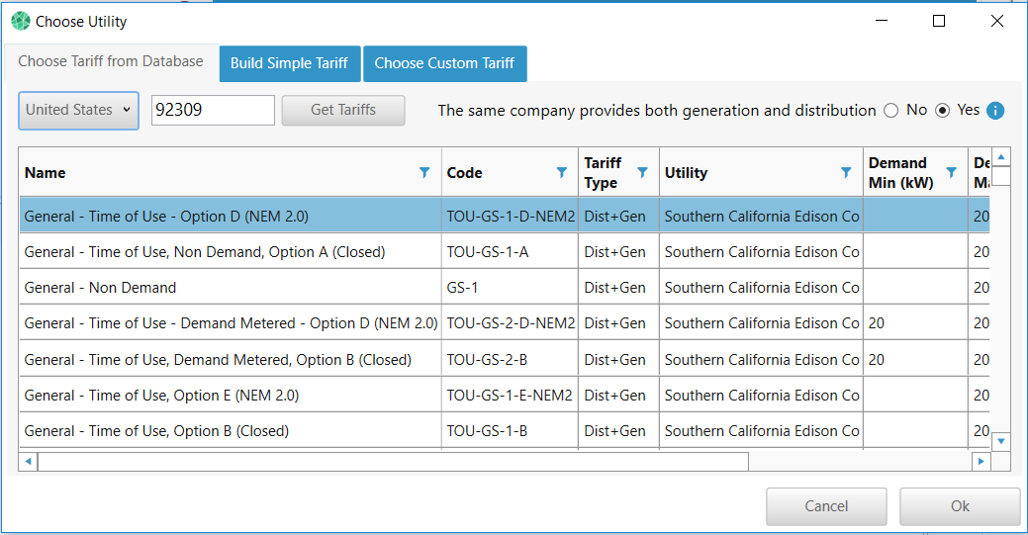The width and height of the screenshot is (1028, 535).
Task: Open the Demand Min (kW) filter icon
Action: [x=951, y=172]
